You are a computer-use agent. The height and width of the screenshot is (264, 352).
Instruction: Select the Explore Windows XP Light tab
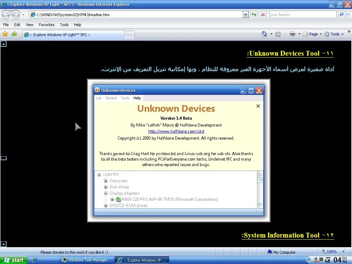click(x=73, y=35)
